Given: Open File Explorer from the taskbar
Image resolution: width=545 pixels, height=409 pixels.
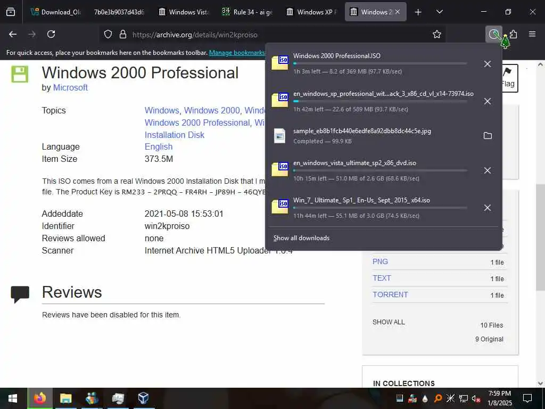Looking at the screenshot, I should [x=65, y=398].
